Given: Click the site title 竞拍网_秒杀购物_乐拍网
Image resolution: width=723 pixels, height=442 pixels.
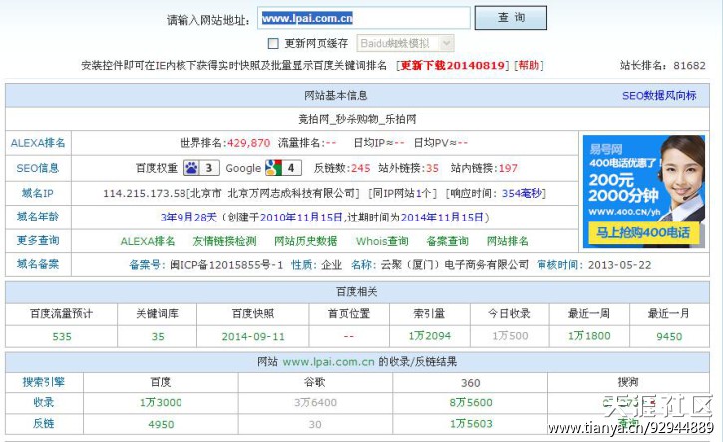Looking at the screenshot, I should (357, 119).
